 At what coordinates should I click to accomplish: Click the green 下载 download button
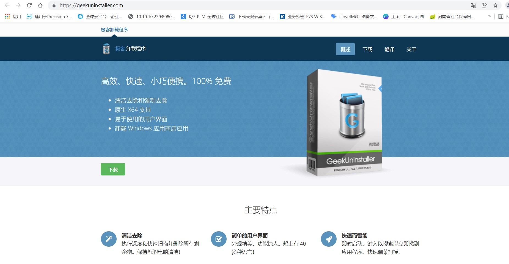[113, 169]
